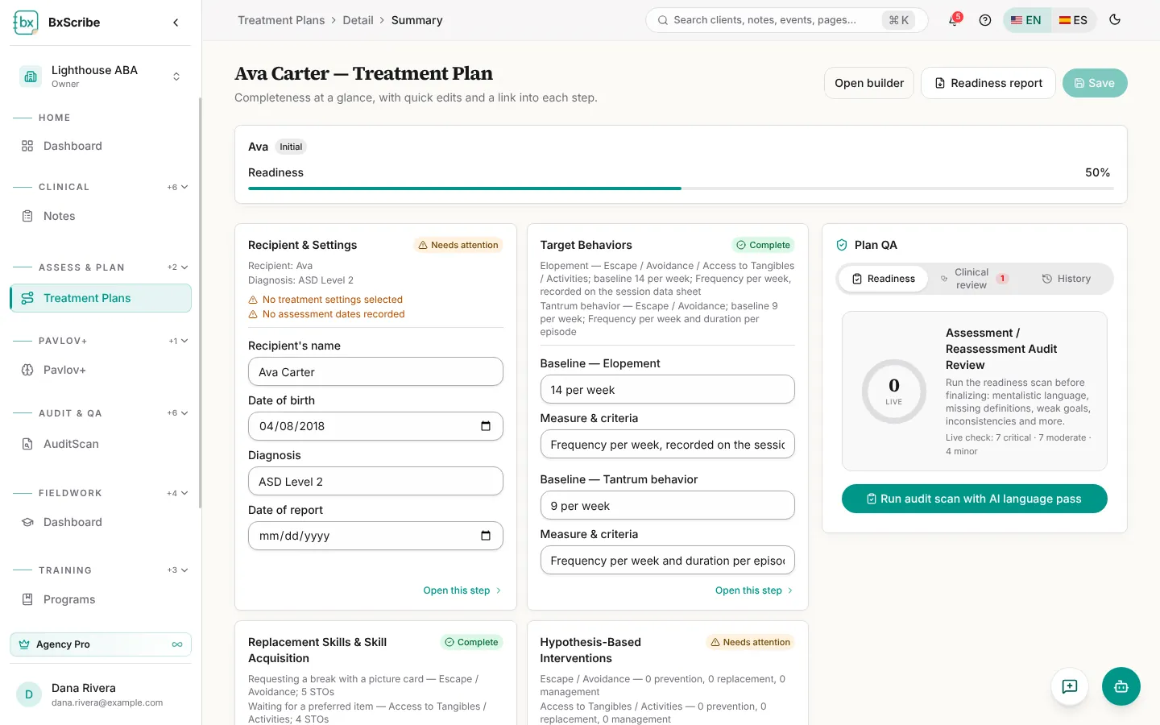Screen dimensions: 1160x725
Task: Click the Open builder button
Action: click(x=869, y=83)
